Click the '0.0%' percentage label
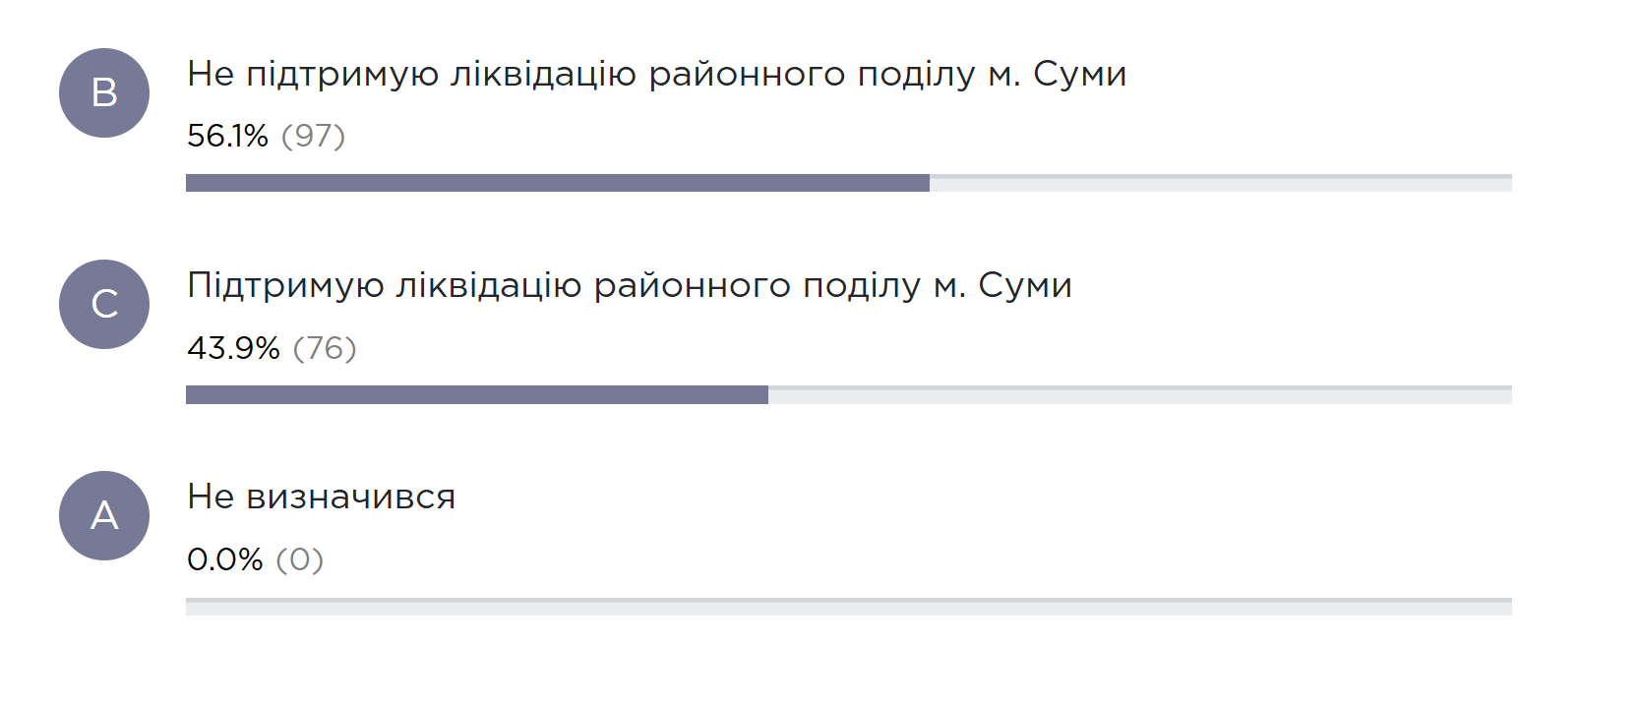This screenshot has height=703, width=1638. point(224,559)
